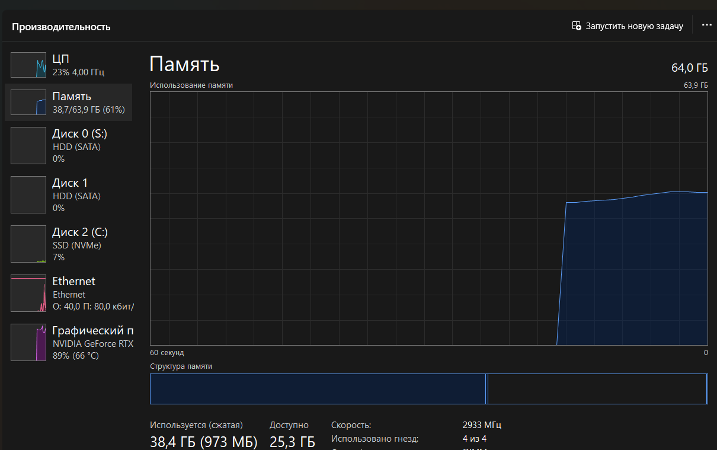Select the purple GPU graph thumbnail

click(x=28, y=342)
